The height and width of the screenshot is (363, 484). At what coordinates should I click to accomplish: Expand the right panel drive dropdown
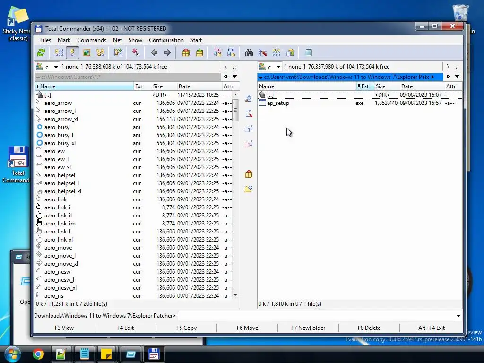(278, 67)
